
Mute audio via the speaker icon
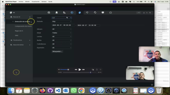(x=59, y=70)
